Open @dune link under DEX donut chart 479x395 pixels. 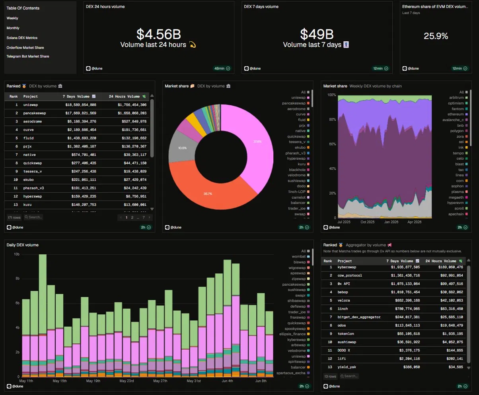176,227
